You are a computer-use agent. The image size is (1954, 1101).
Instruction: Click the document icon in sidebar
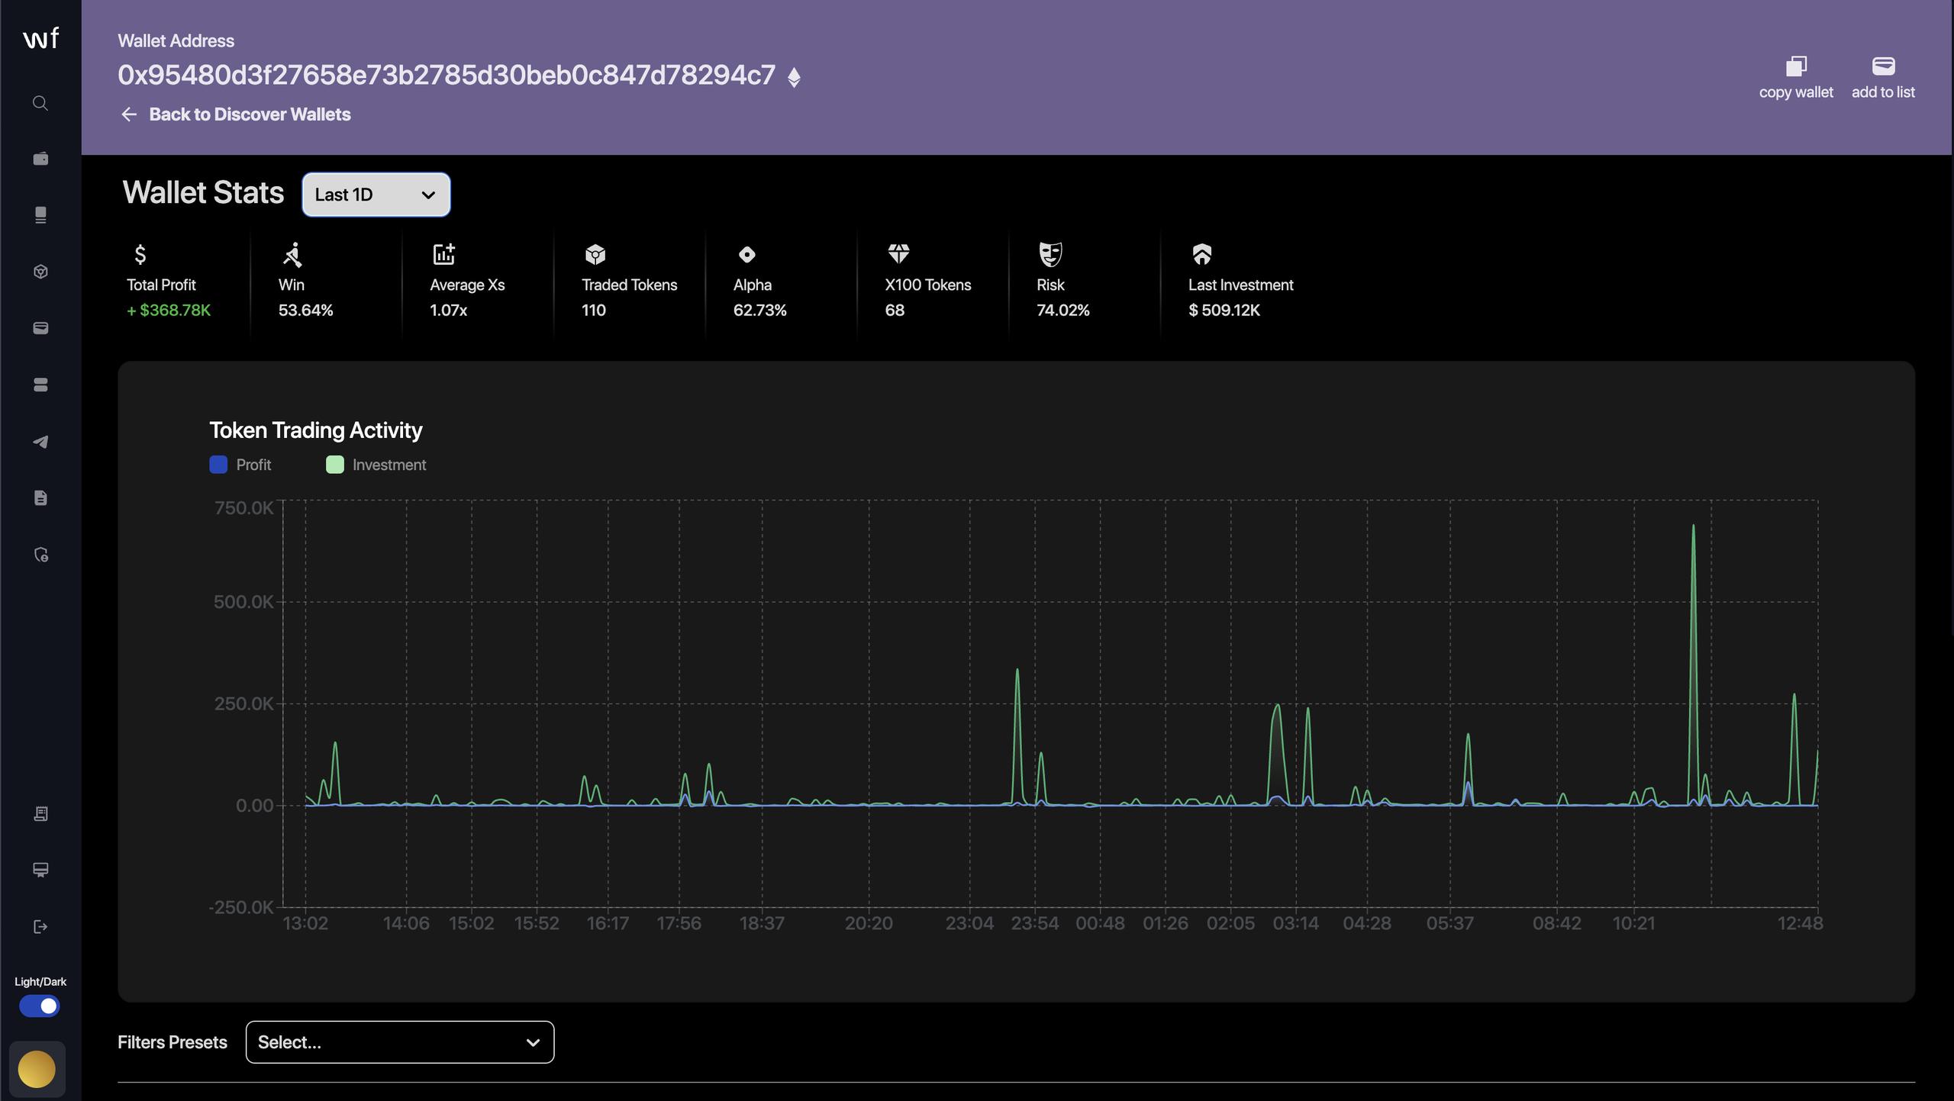pyautogui.click(x=40, y=498)
